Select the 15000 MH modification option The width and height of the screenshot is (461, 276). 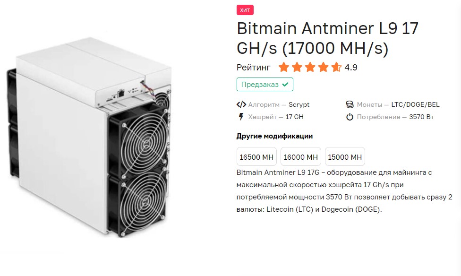pos(344,156)
